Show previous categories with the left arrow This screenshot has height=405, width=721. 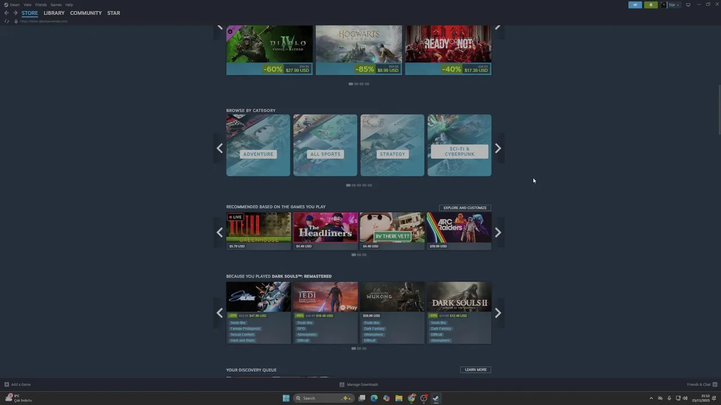(220, 148)
